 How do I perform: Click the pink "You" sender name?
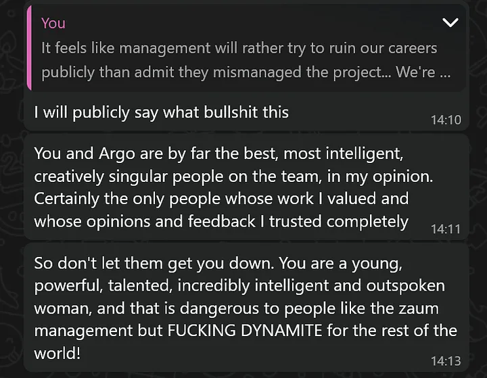tap(53, 23)
